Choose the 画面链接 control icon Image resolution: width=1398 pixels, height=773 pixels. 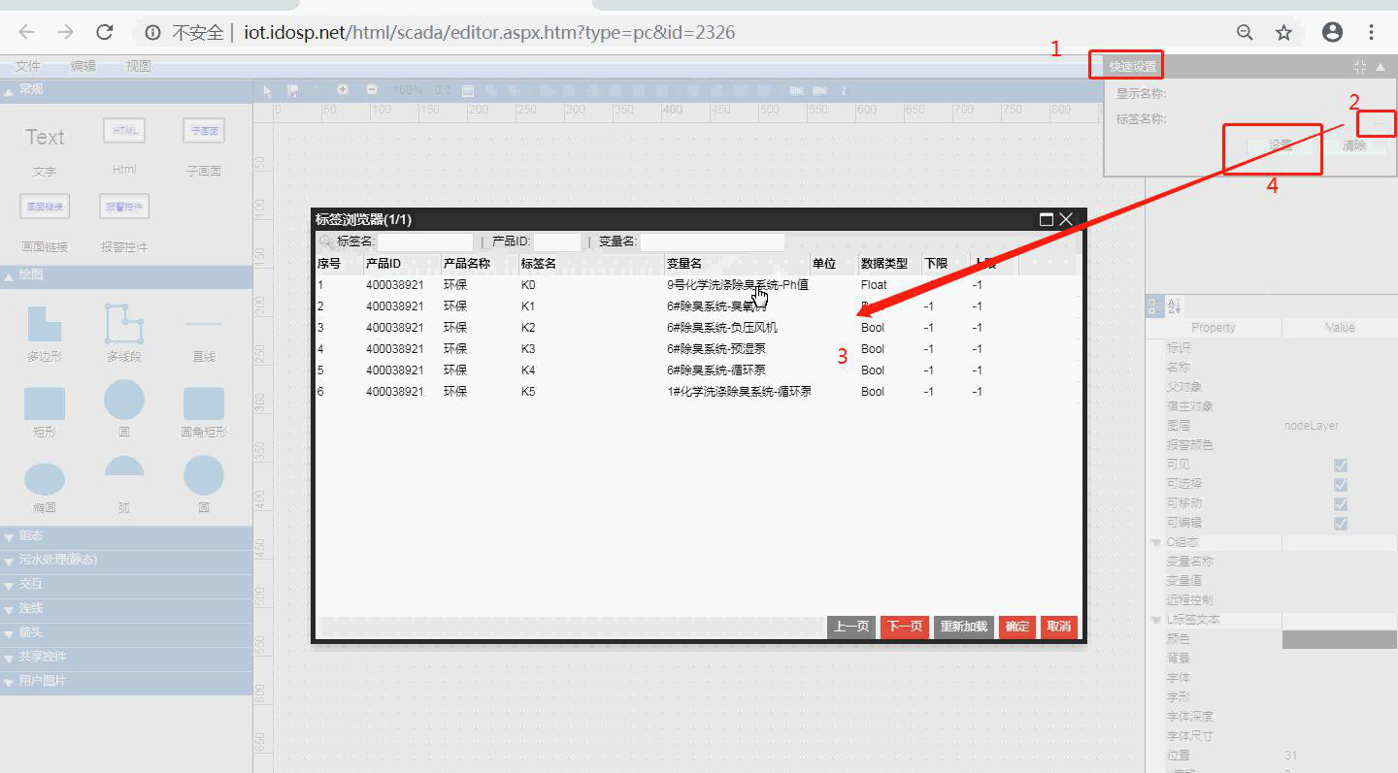point(45,207)
